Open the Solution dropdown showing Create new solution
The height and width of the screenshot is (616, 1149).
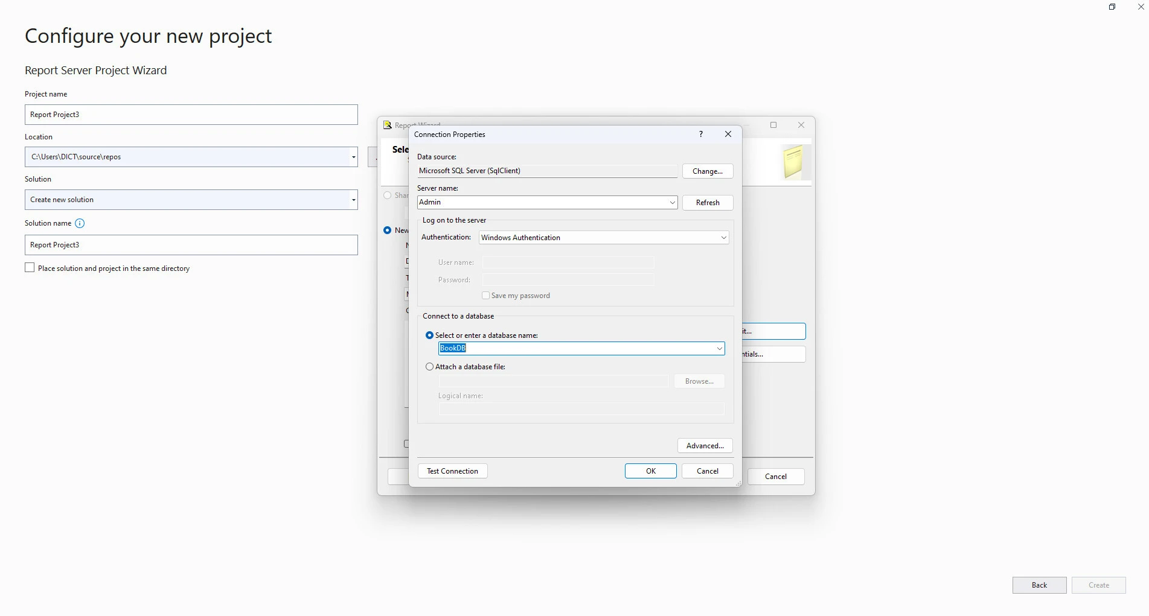click(x=353, y=200)
